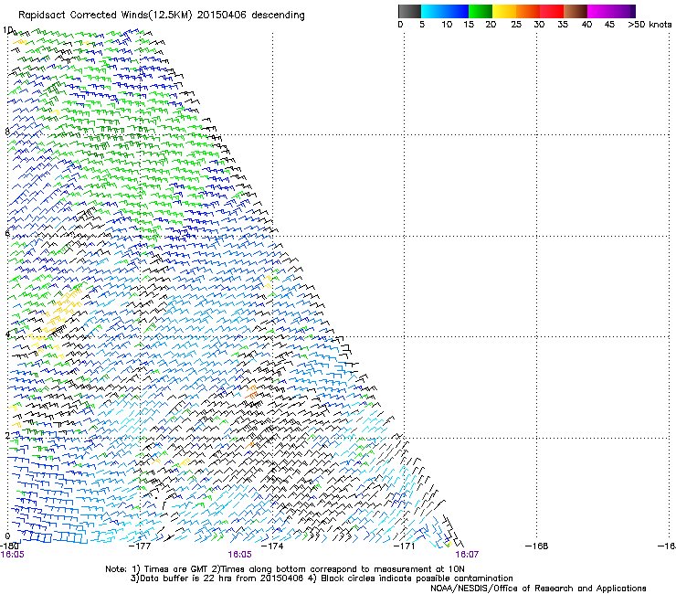Screen dimensions: 676x594
Task: Click the '>50 knots' legend label
Action: coord(650,25)
